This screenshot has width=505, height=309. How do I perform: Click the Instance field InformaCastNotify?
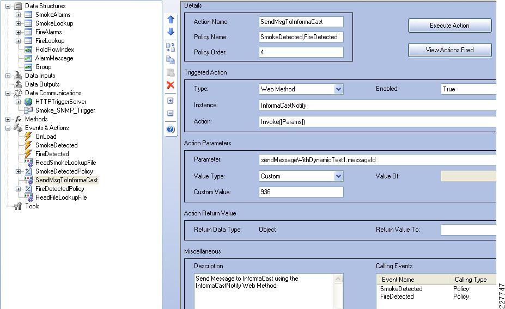[x=378, y=105]
